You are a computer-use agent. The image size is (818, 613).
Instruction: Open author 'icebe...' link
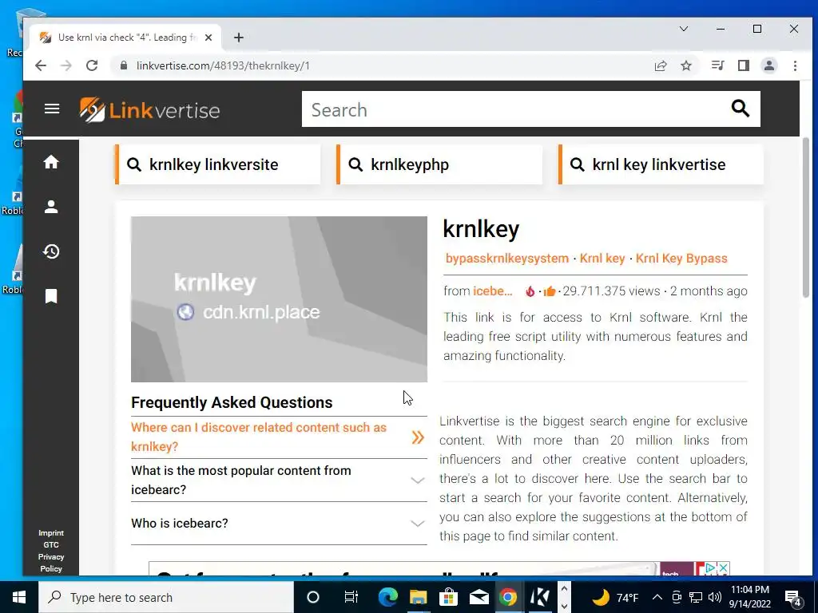[x=492, y=291]
